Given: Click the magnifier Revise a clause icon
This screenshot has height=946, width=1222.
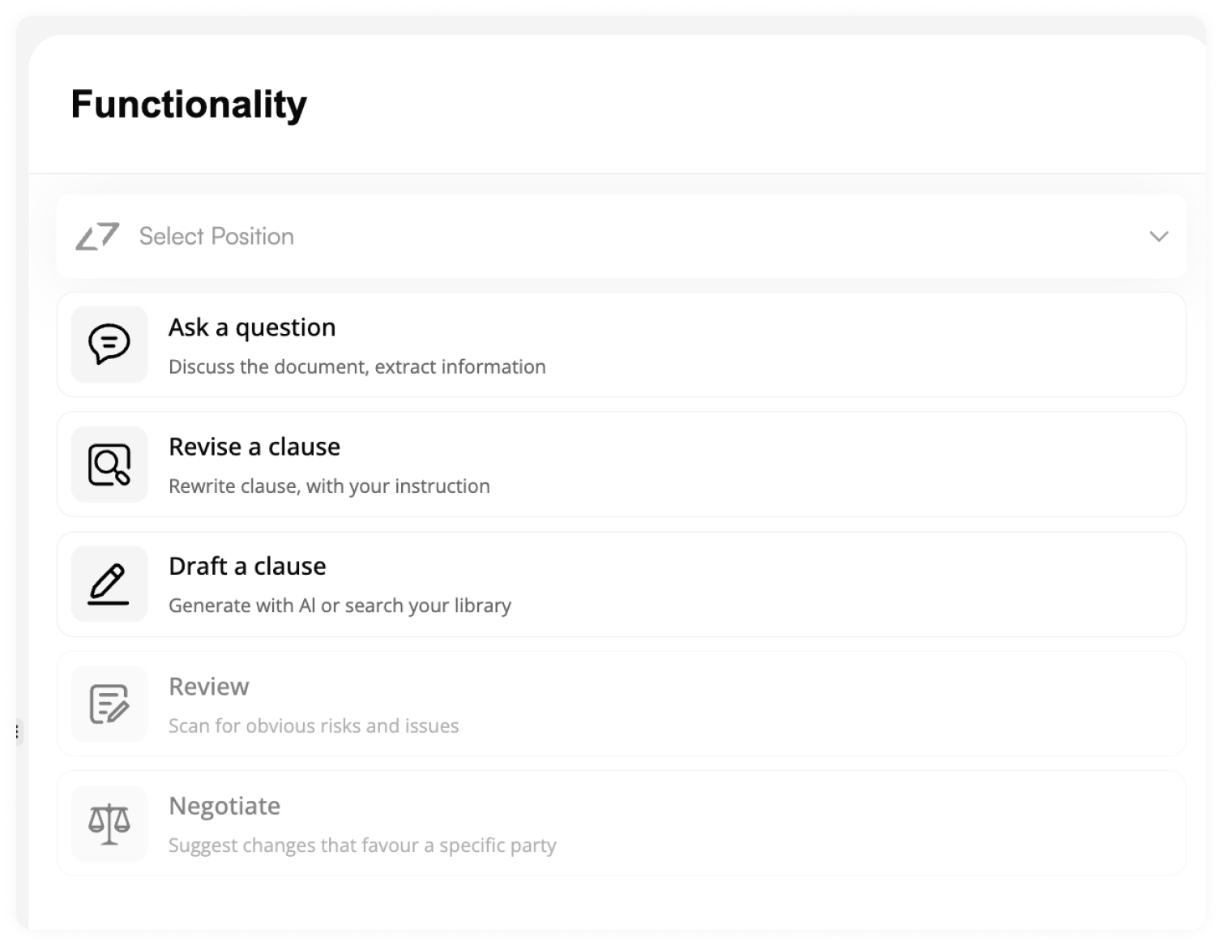Looking at the screenshot, I should [x=109, y=464].
